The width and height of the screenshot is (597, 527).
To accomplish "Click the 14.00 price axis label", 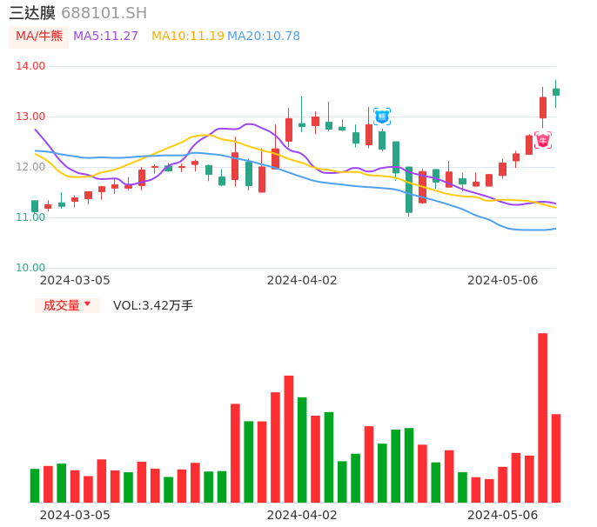I will pyautogui.click(x=30, y=66).
